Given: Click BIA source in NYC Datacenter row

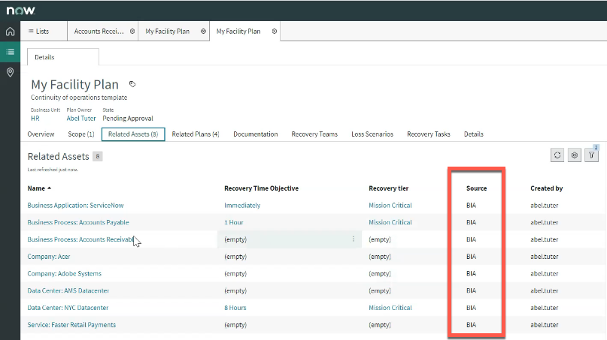Looking at the screenshot, I should [471, 308].
